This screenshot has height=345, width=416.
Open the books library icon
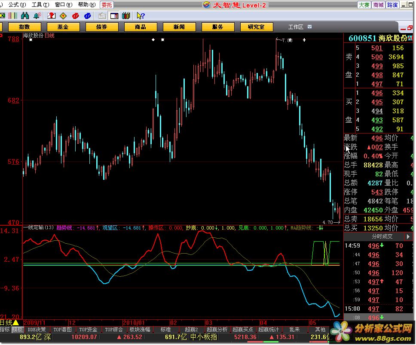coord(126,16)
